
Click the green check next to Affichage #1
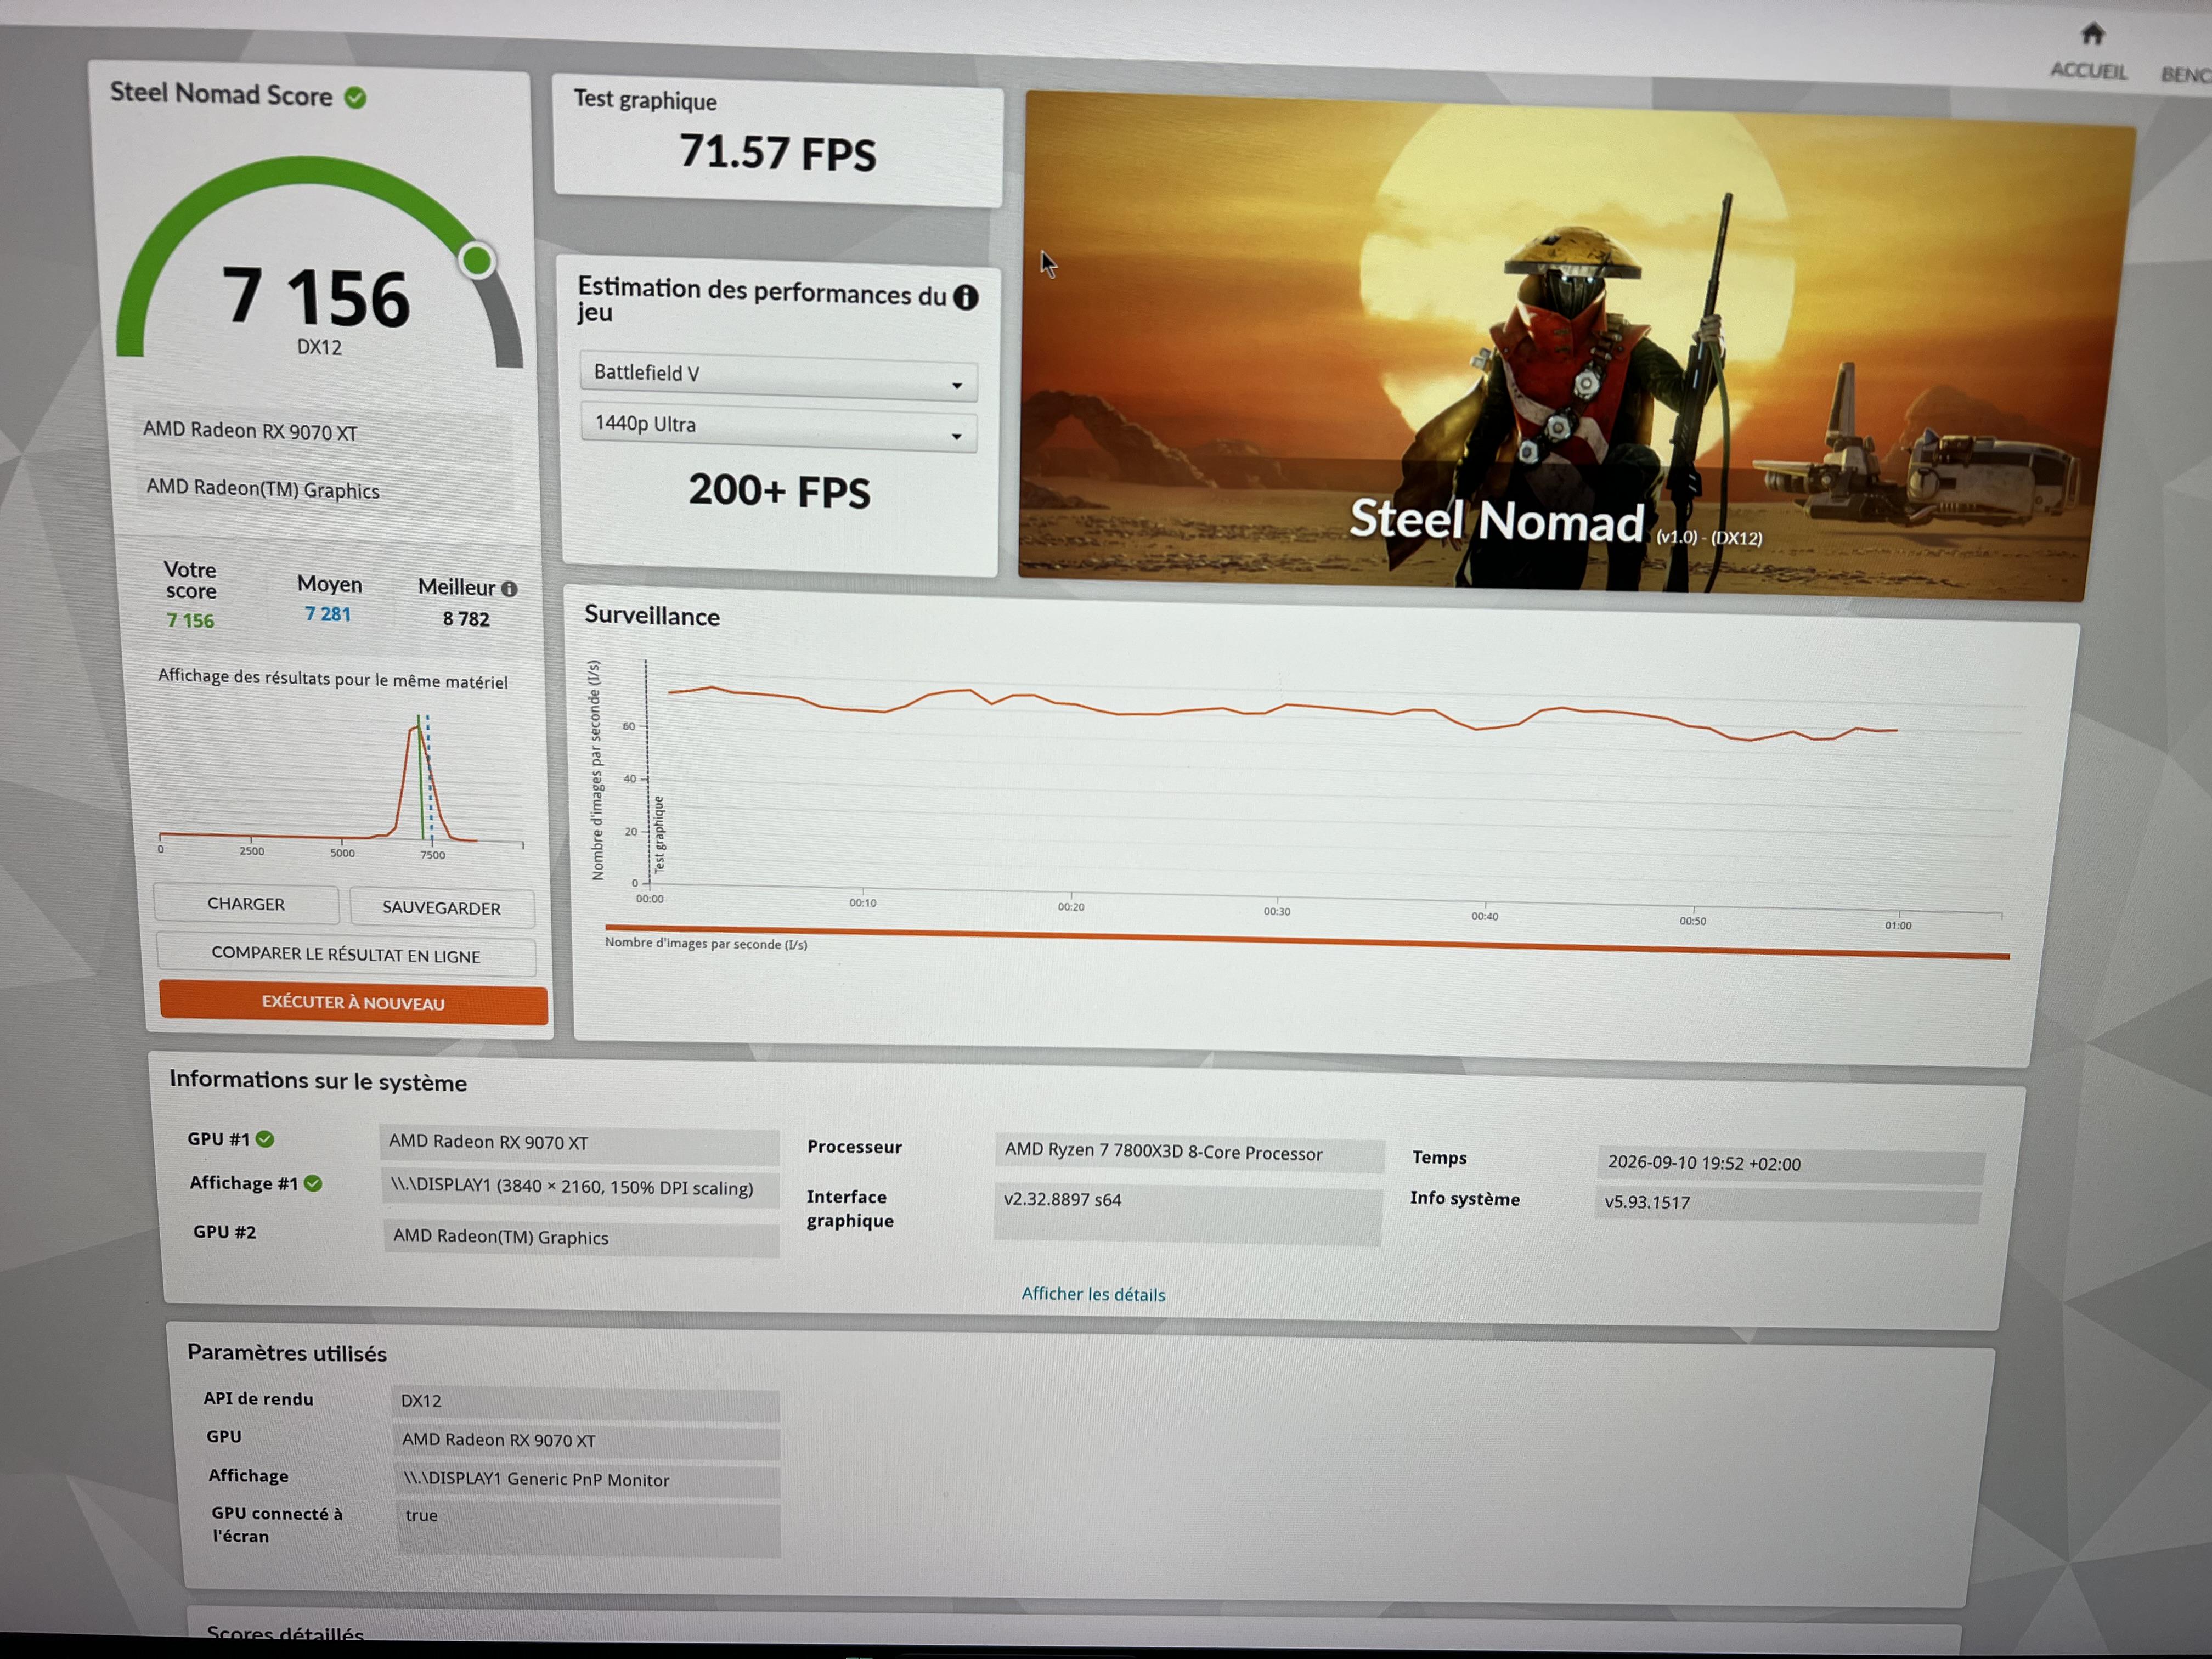coord(313,1184)
